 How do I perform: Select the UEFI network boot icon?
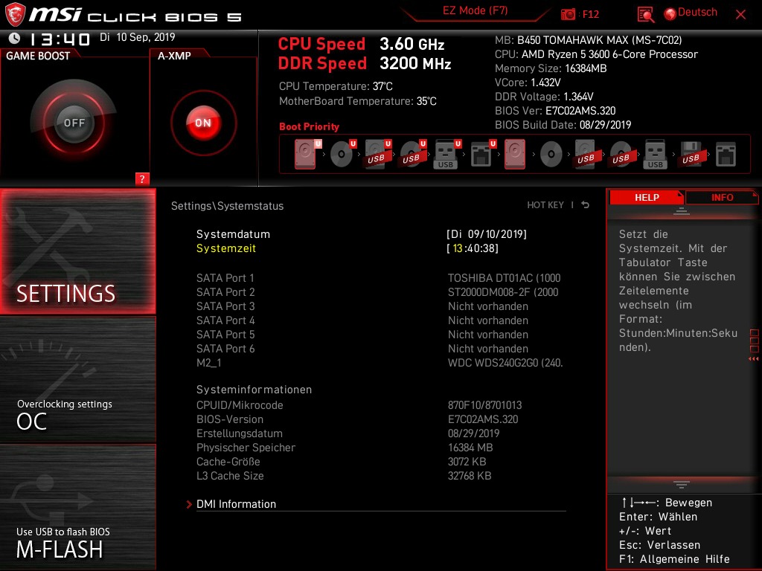tap(482, 154)
